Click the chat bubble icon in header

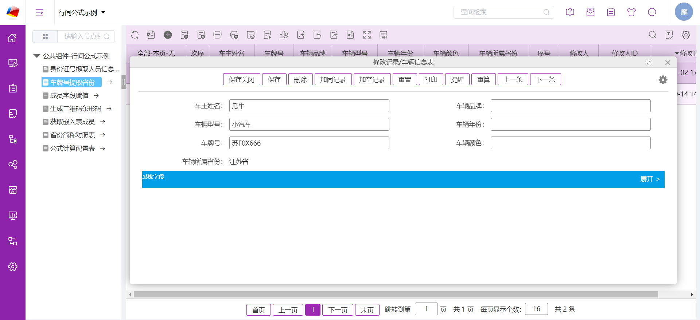652,12
